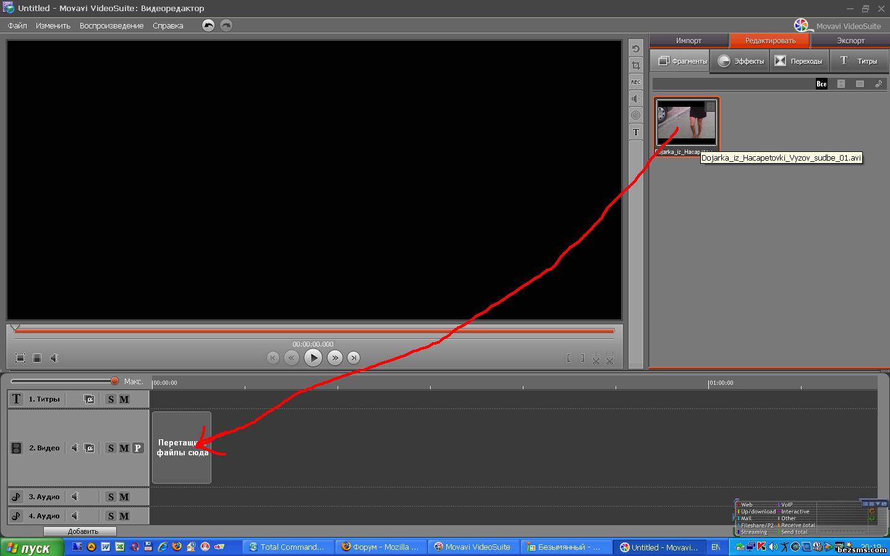
Task: Open the Переходы section
Action: click(x=799, y=61)
